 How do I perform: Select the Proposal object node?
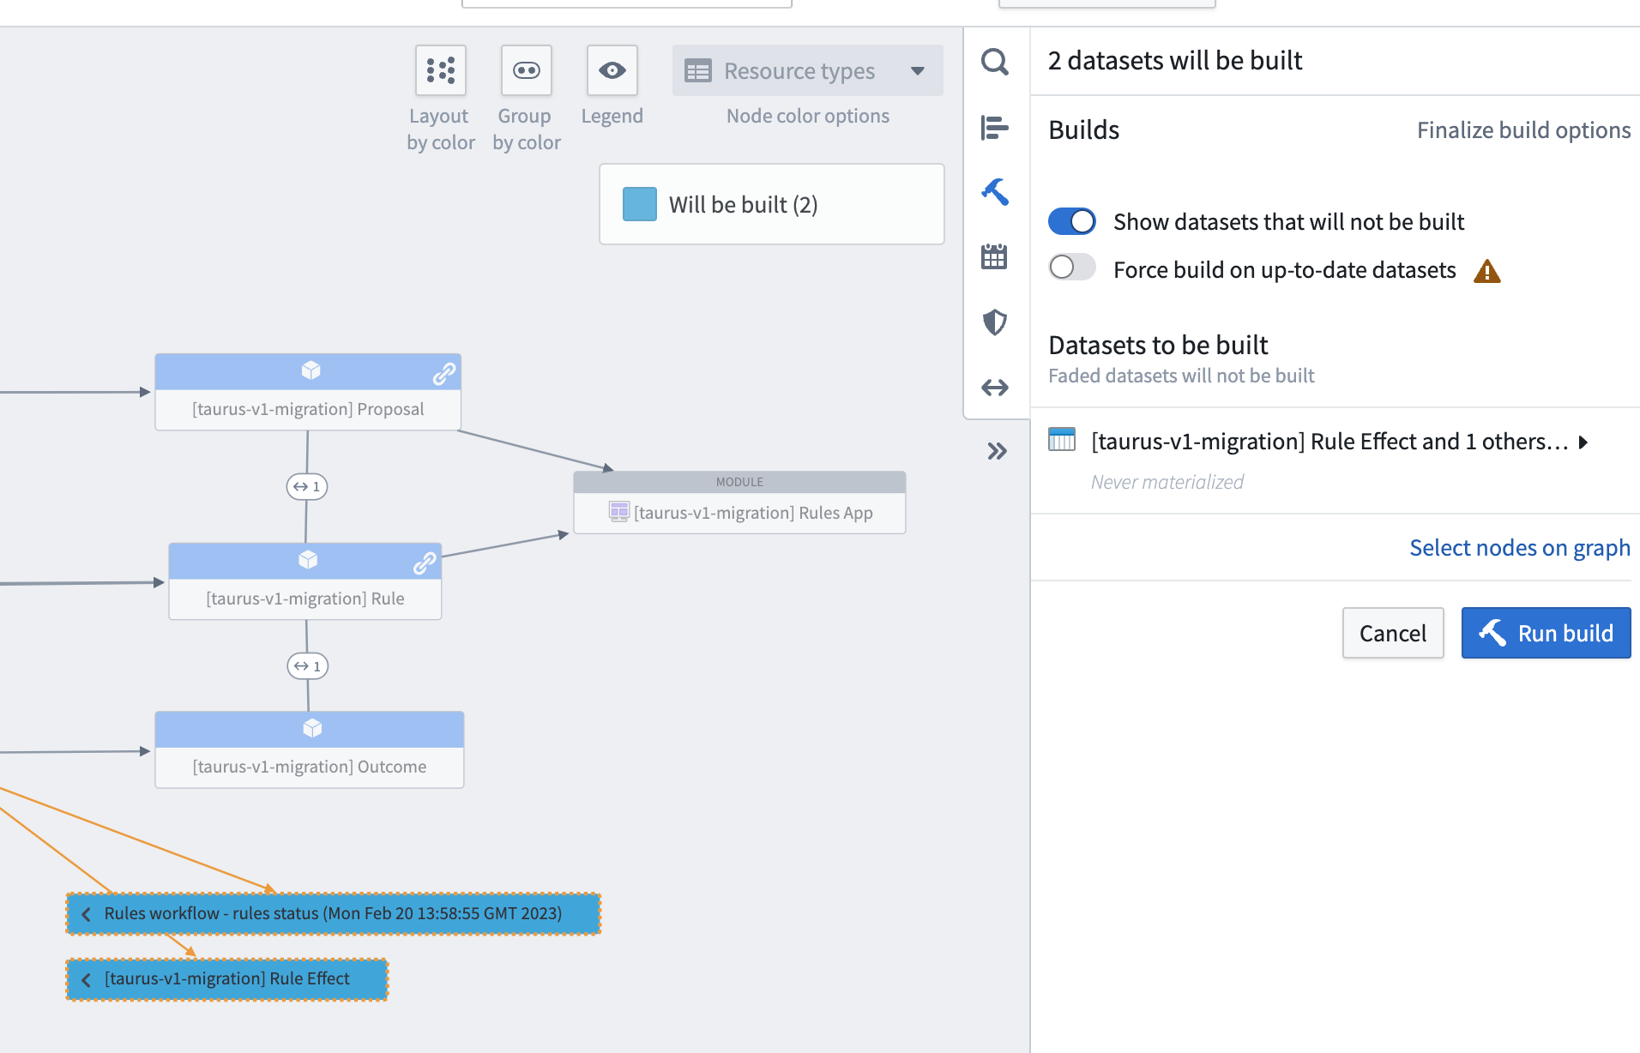[308, 392]
